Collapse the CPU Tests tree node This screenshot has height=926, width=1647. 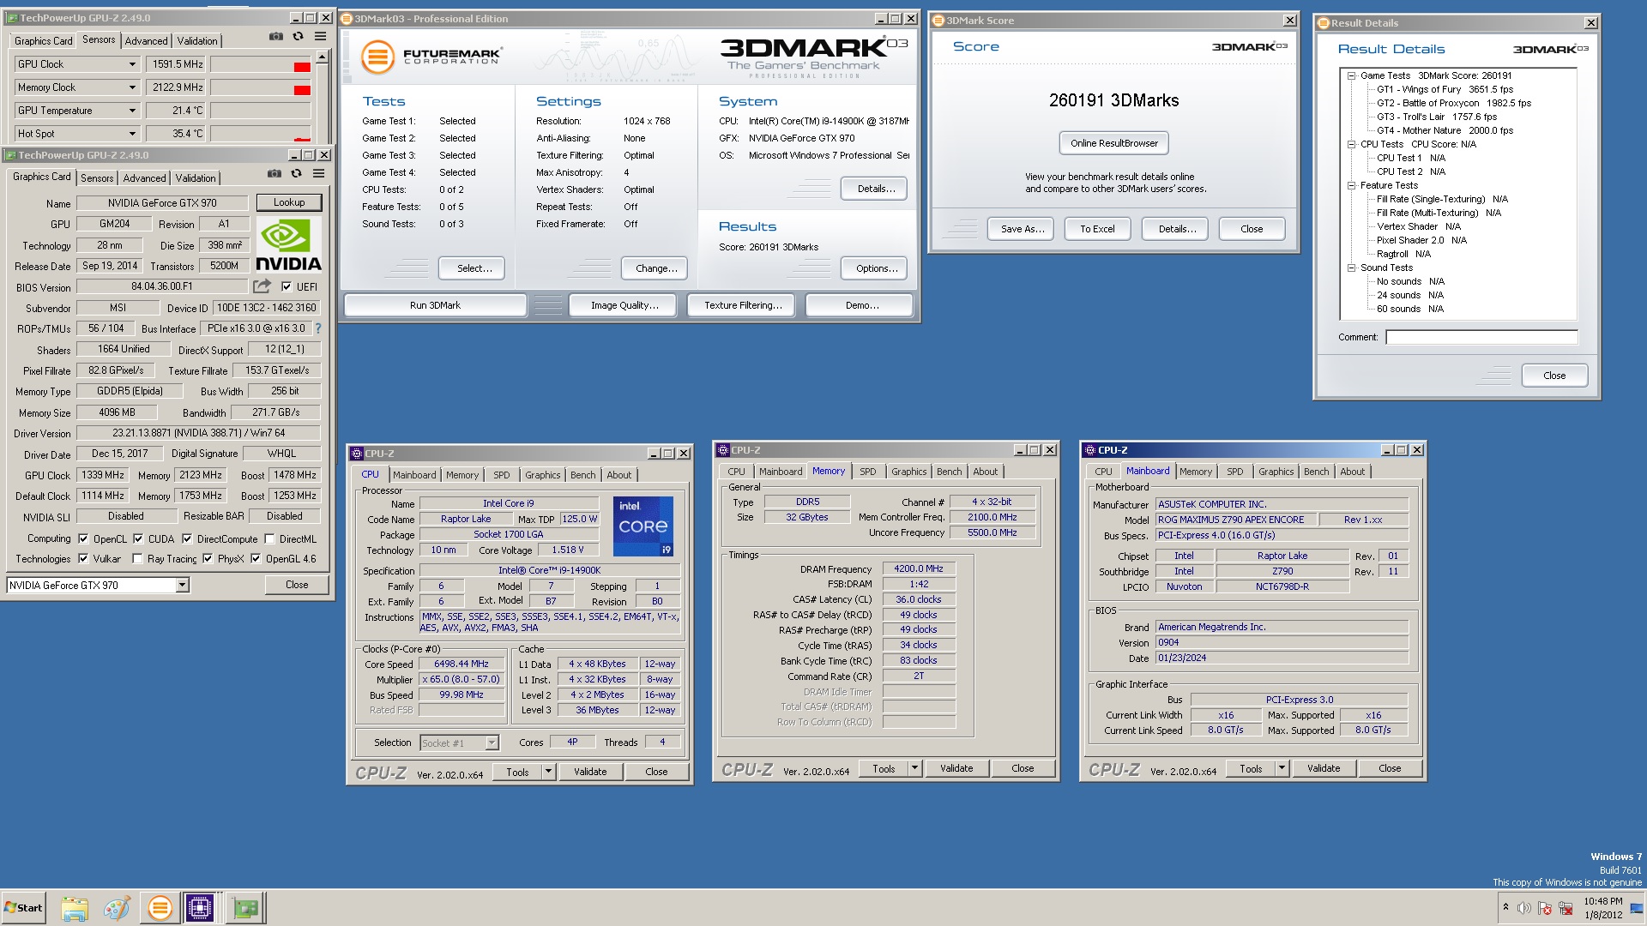[x=1351, y=144]
